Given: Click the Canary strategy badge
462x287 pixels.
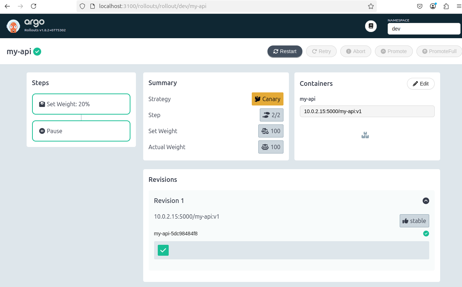Looking at the screenshot, I should coord(267,99).
